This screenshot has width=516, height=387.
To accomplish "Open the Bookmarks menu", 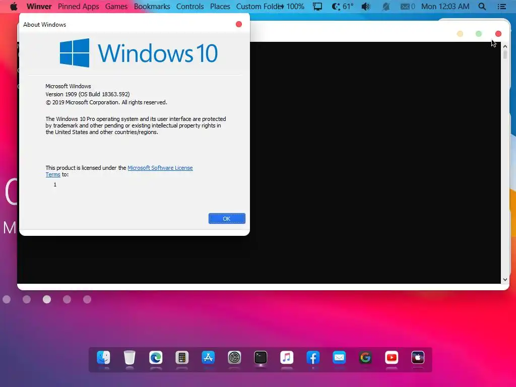I will 152,6.
